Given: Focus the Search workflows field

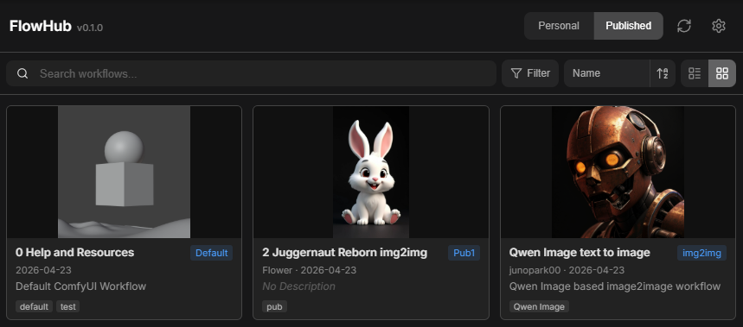Looking at the screenshot, I should (x=251, y=73).
